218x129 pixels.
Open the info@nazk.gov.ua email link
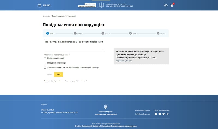(143, 114)
